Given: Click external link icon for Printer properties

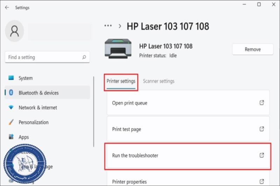Looking at the screenshot, I should coord(262,181).
